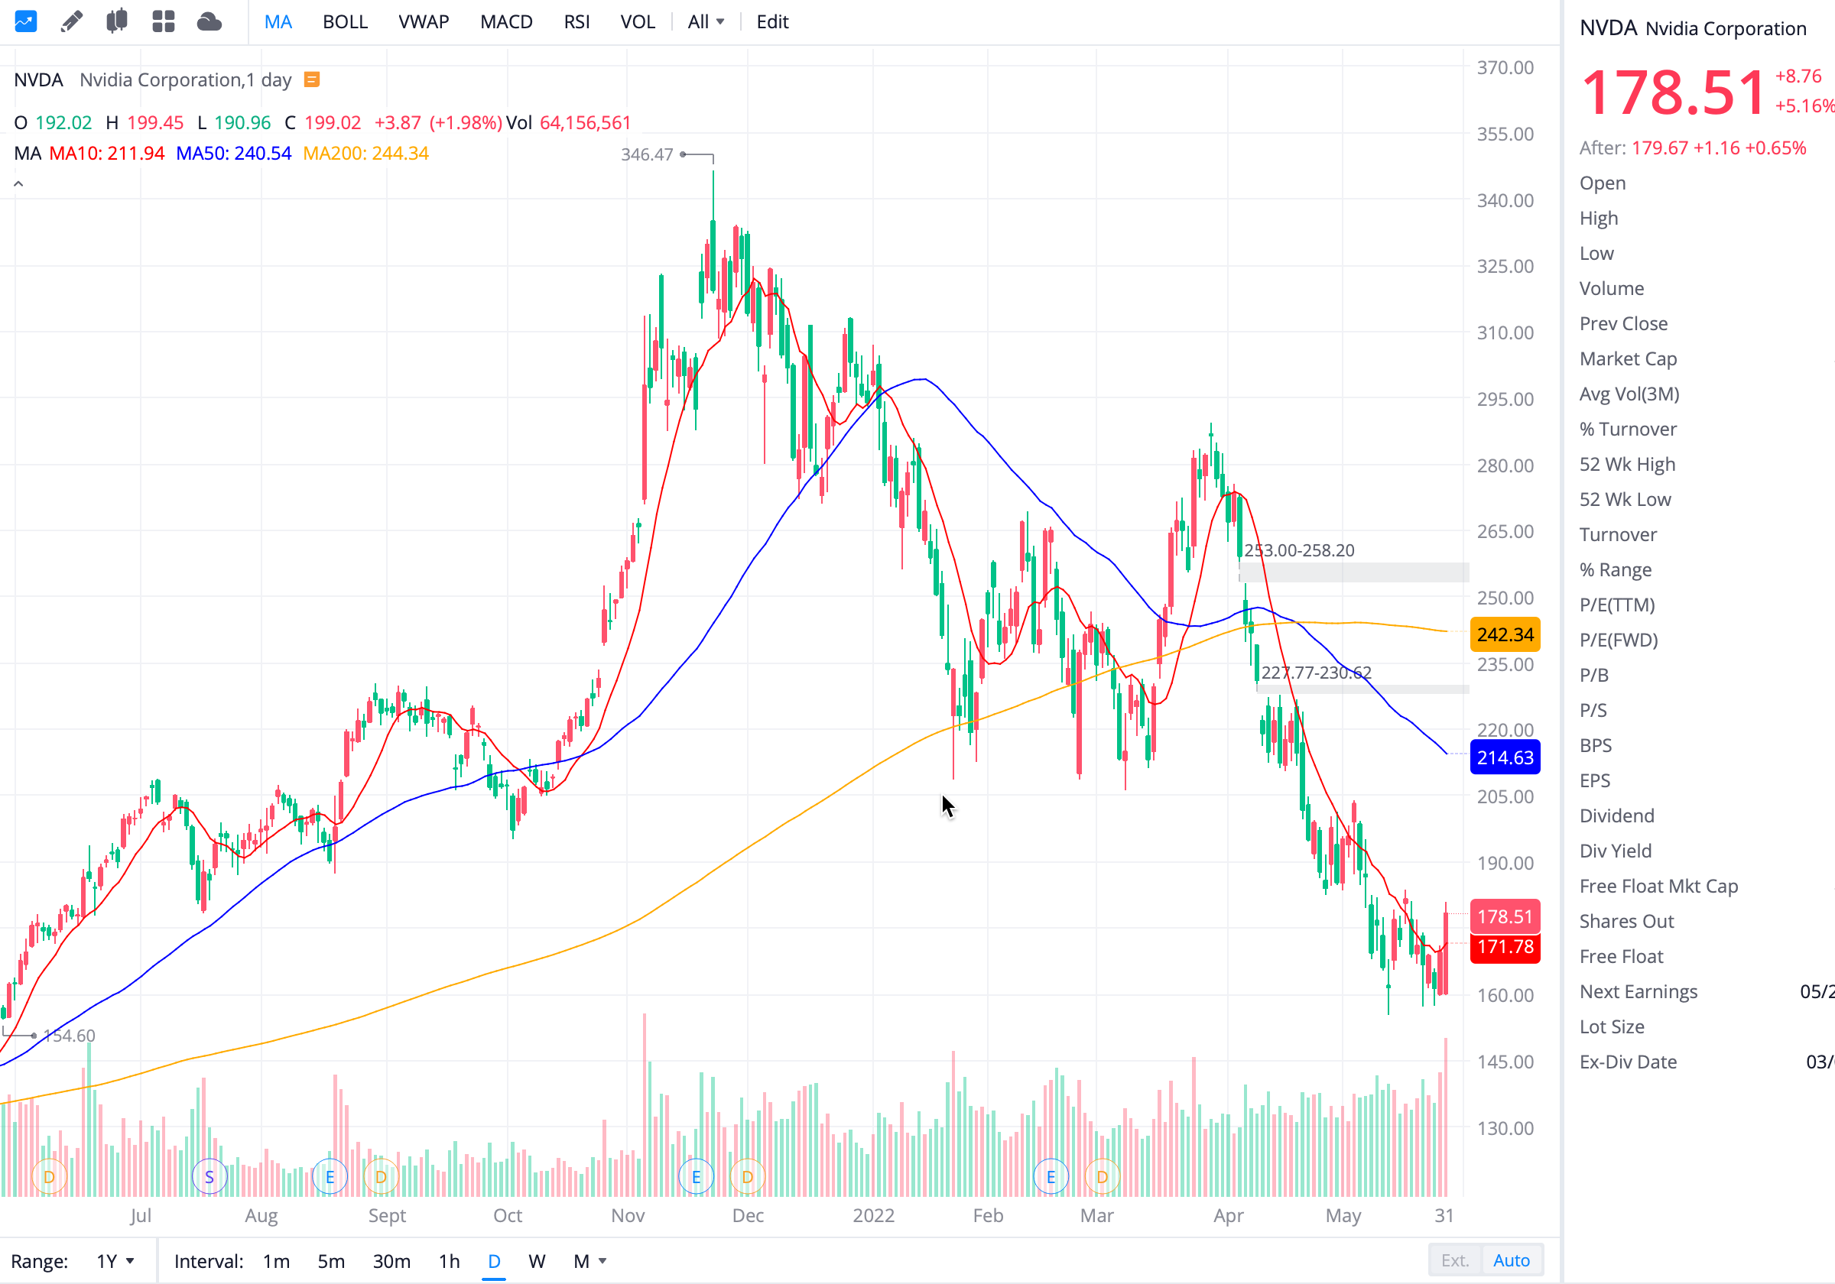Click the MA50: 240.54 legend value
Image resolution: width=1835 pixels, height=1284 pixels.
click(x=233, y=154)
